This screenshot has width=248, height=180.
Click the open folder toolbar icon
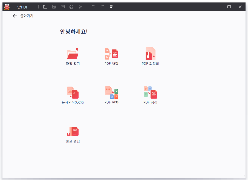point(45,7)
